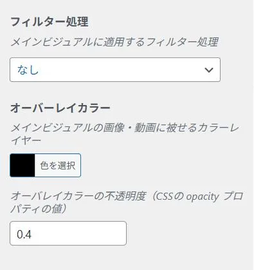Click the 0.4 value inside opacity field
The height and width of the screenshot is (270, 254).
(x=24, y=235)
